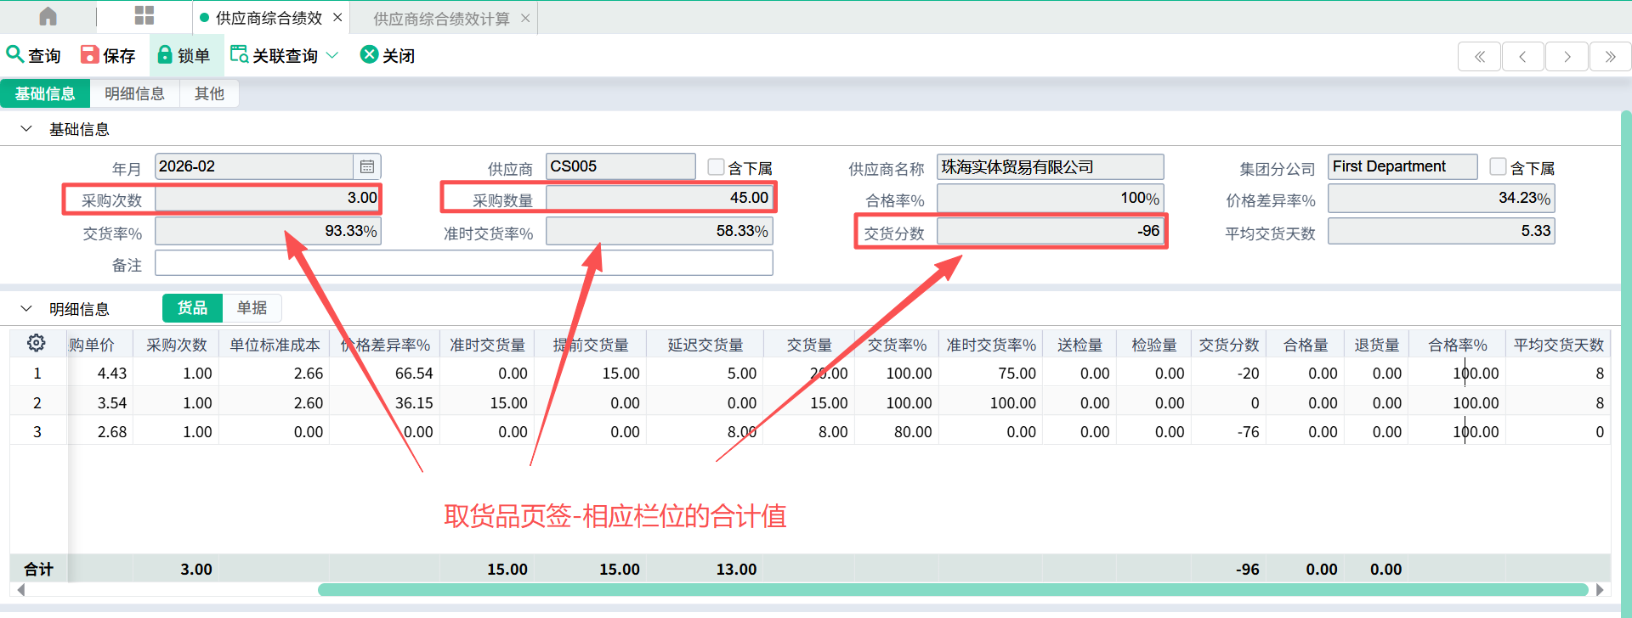
Task: Collapse the 明细信息 section chevron
Action: coord(26,309)
